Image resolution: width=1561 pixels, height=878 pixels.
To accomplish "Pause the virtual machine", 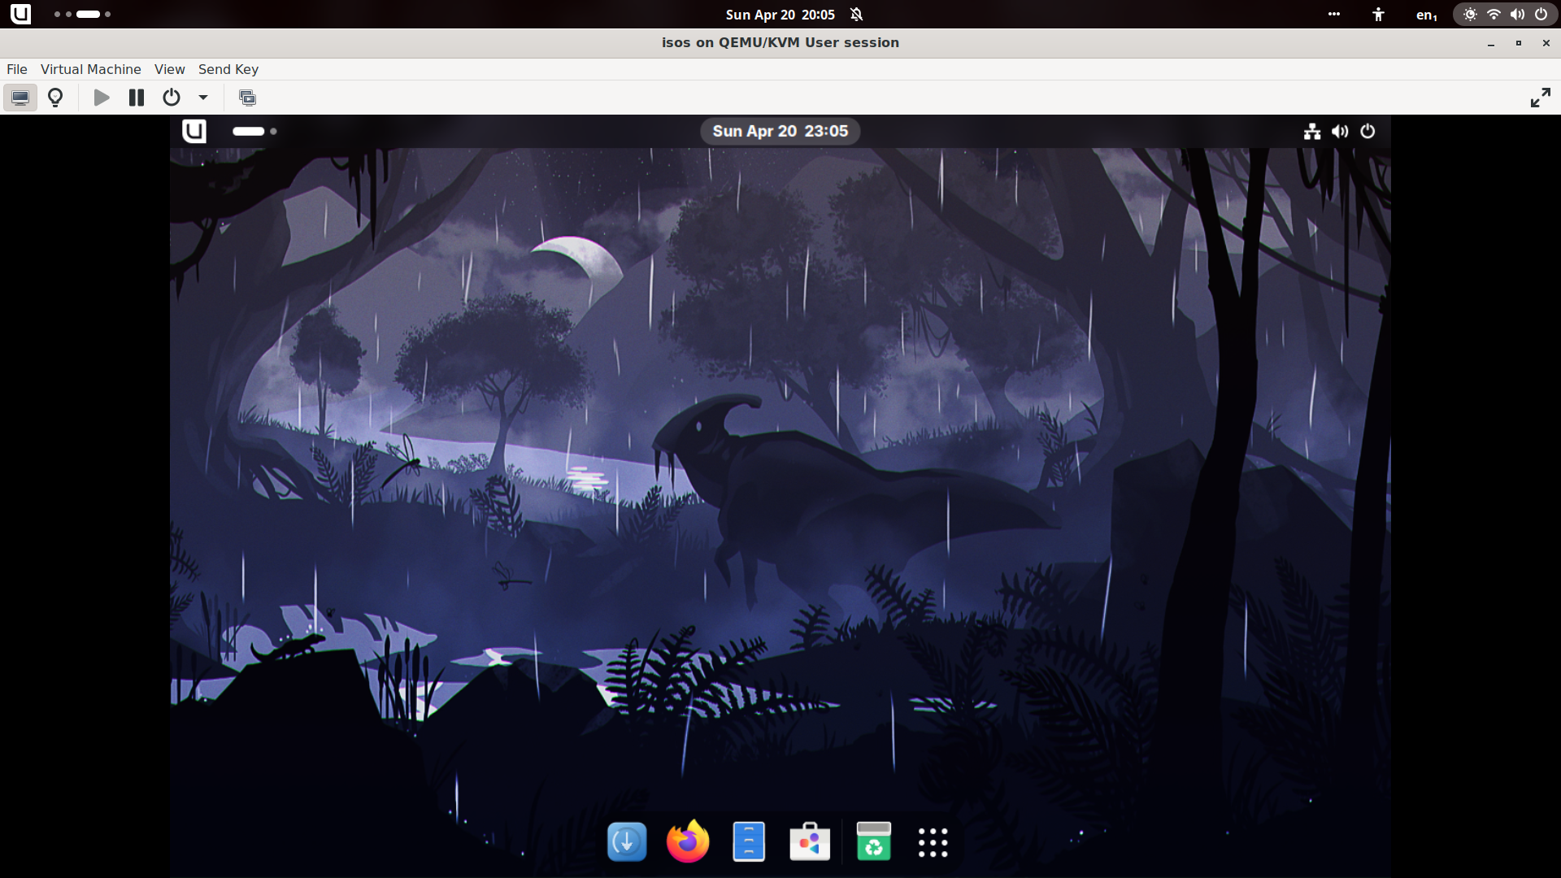I will [137, 98].
